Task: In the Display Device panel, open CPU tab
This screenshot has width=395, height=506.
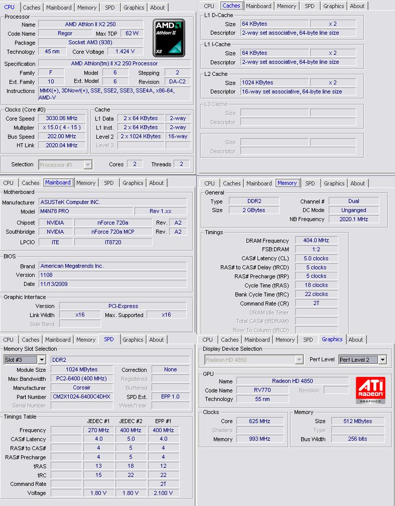Action: coord(208,340)
